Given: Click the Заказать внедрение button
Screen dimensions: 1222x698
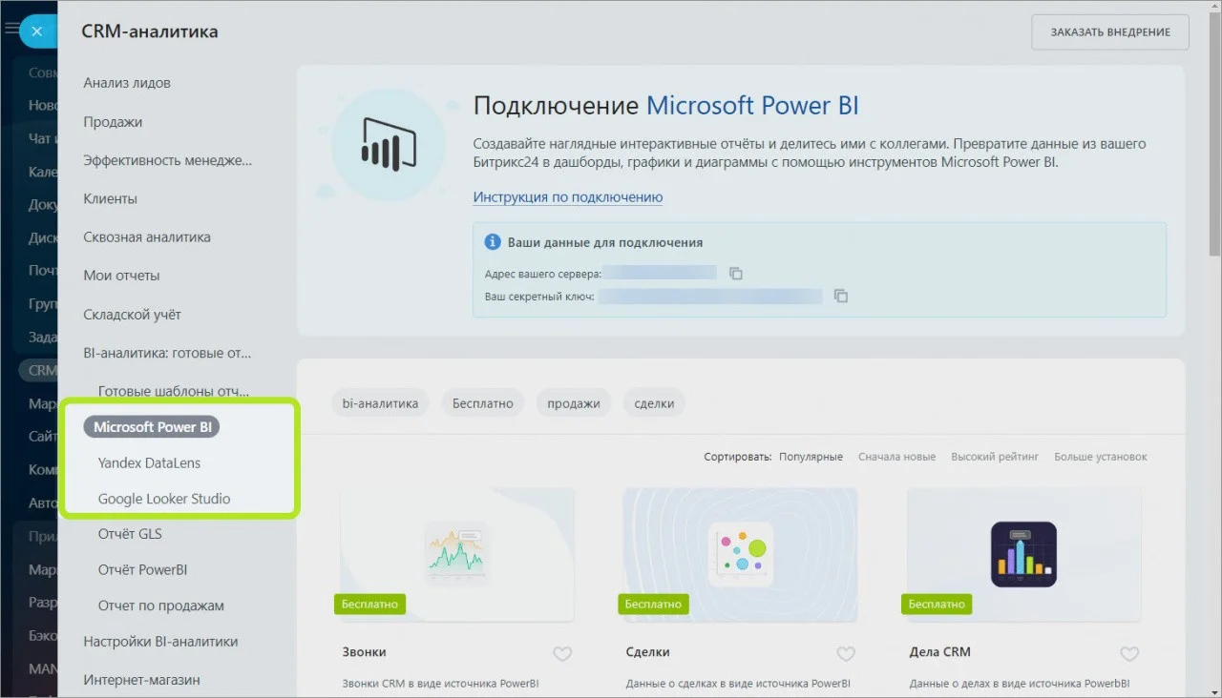Looking at the screenshot, I should (1109, 32).
